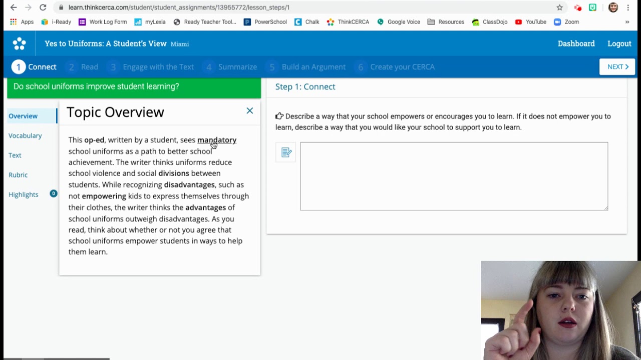The image size is (641, 360).
Task: Click the Logout link
Action: [x=619, y=43]
